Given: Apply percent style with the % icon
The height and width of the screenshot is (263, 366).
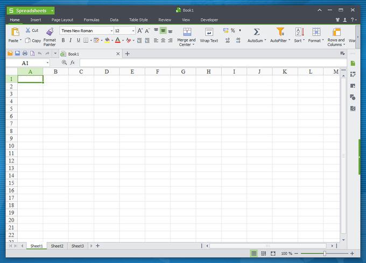Looking at the screenshot, I should coord(233,31).
